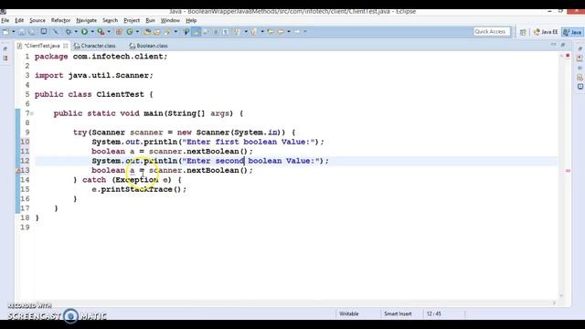Open the Navigate menu
The height and width of the screenshot is (329, 585).
point(86,20)
